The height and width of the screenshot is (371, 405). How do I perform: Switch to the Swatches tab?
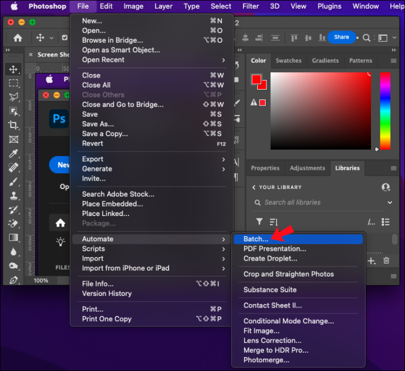click(289, 60)
